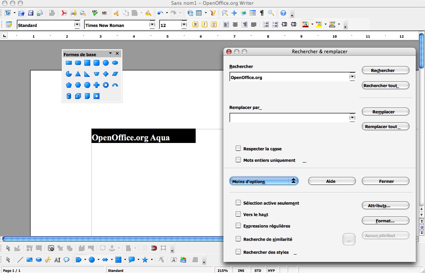The width and height of the screenshot is (425, 273).
Task: Toggle nonprinting characters pilcrow icon
Action: 262,13
